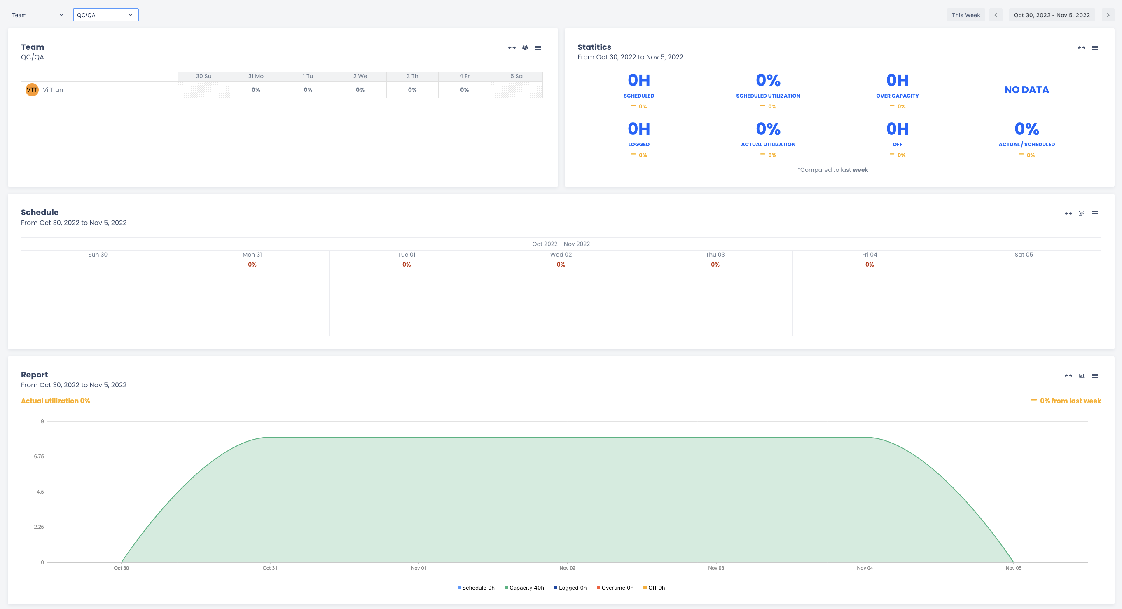The width and height of the screenshot is (1122, 609).
Task: Click the Team panel group members icon
Action: (x=525, y=48)
